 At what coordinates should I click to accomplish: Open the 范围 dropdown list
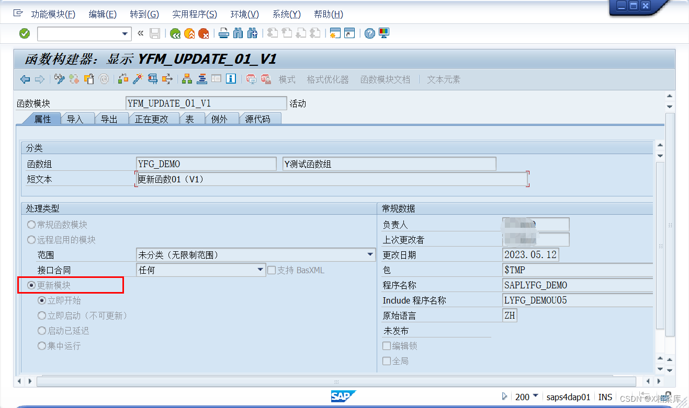(x=370, y=255)
